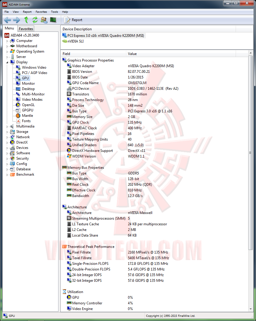This screenshot has height=321, width=256.
Task: Click the Memory Bus Properties header icon
Action: [x=64, y=167]
